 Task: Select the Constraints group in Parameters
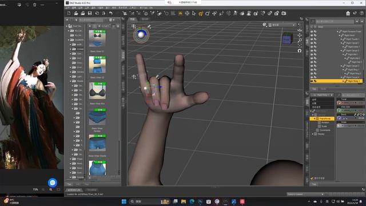[325, 130]
